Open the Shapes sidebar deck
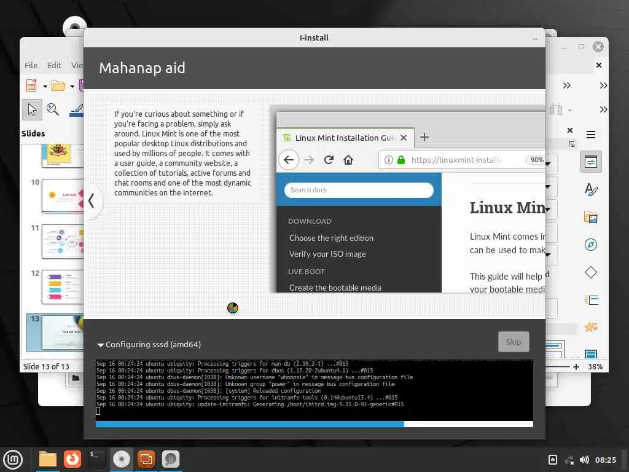 [590, 272]
